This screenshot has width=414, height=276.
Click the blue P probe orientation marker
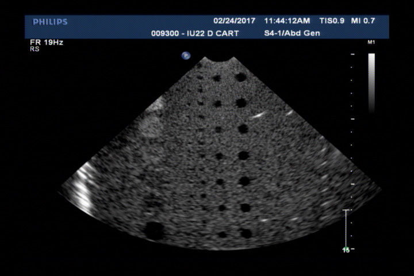pos(186,56)
